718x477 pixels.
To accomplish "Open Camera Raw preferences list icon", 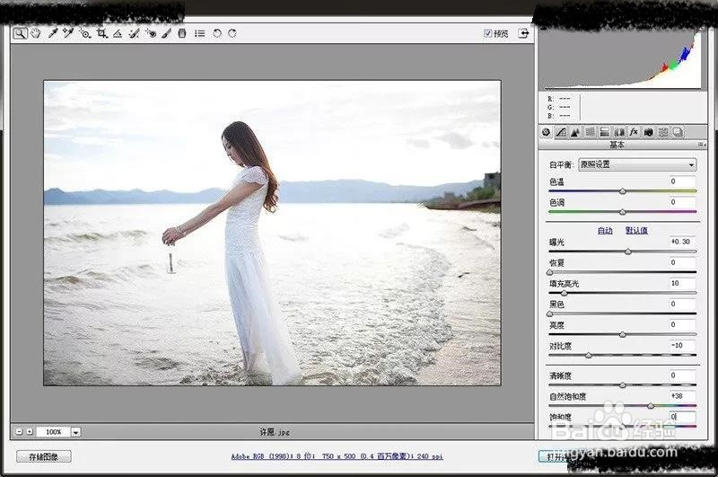I will (x=199, y=33).
